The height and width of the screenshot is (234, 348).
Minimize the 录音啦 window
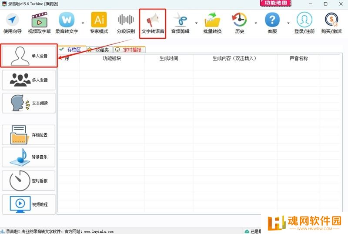pyautogui.click(x=311, y=4)
